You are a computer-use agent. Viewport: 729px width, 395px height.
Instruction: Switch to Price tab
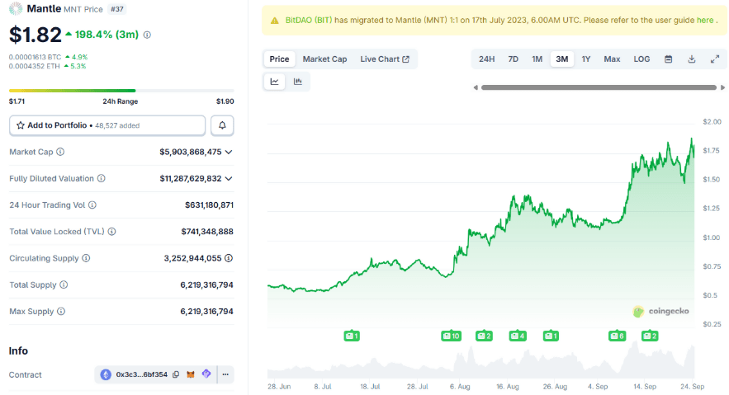(279, 59)
